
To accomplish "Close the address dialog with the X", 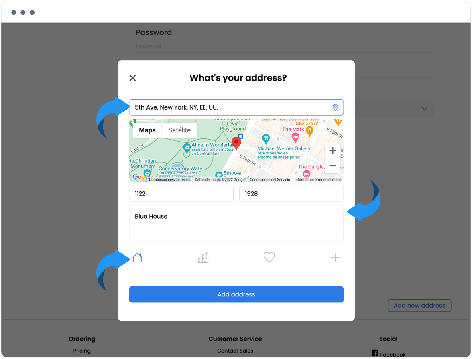I will click(x=132, y=78).
